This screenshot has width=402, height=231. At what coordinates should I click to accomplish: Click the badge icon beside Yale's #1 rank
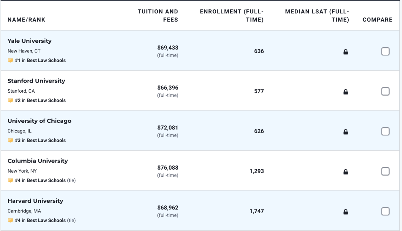pos(10,60)
